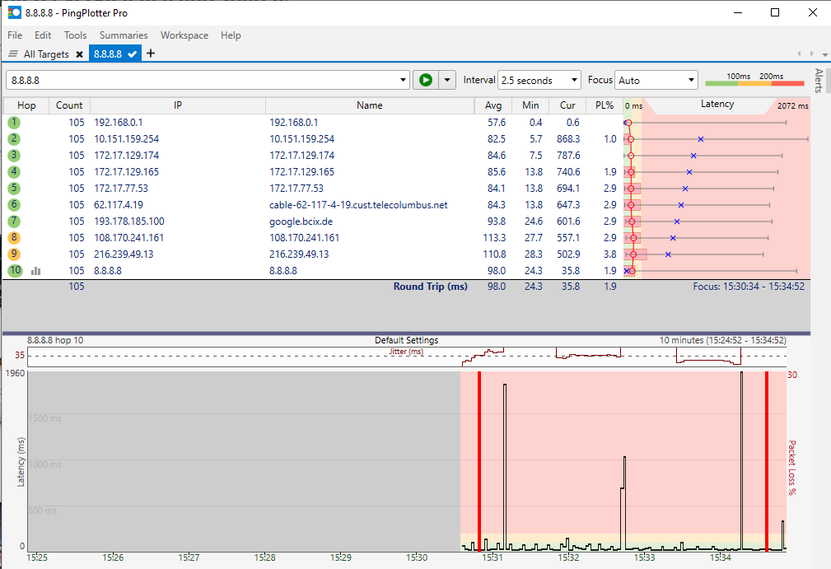
Task: Open the Tools menu
Action: click(75, 35)
